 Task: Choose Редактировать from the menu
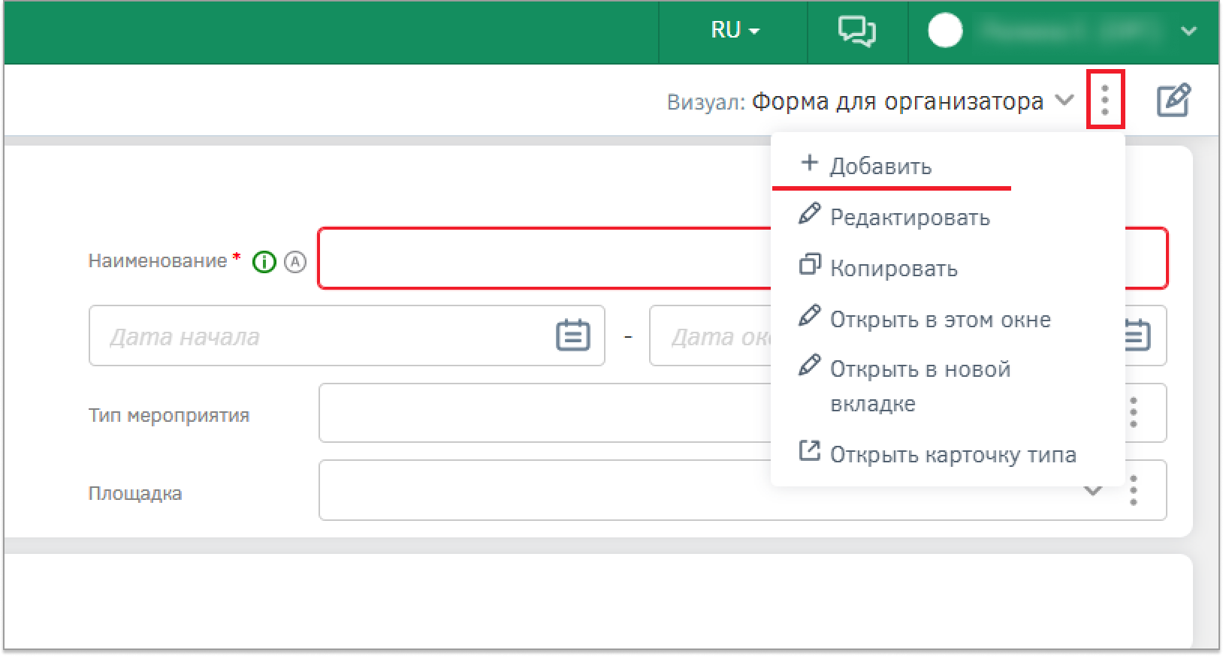(948, 217)
